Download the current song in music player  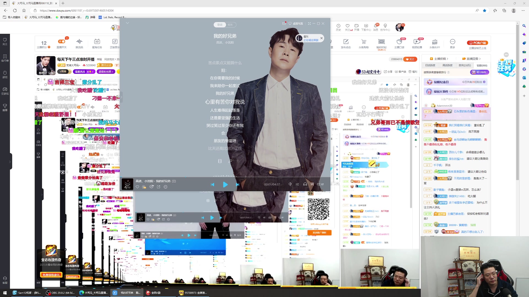[144, 187]
